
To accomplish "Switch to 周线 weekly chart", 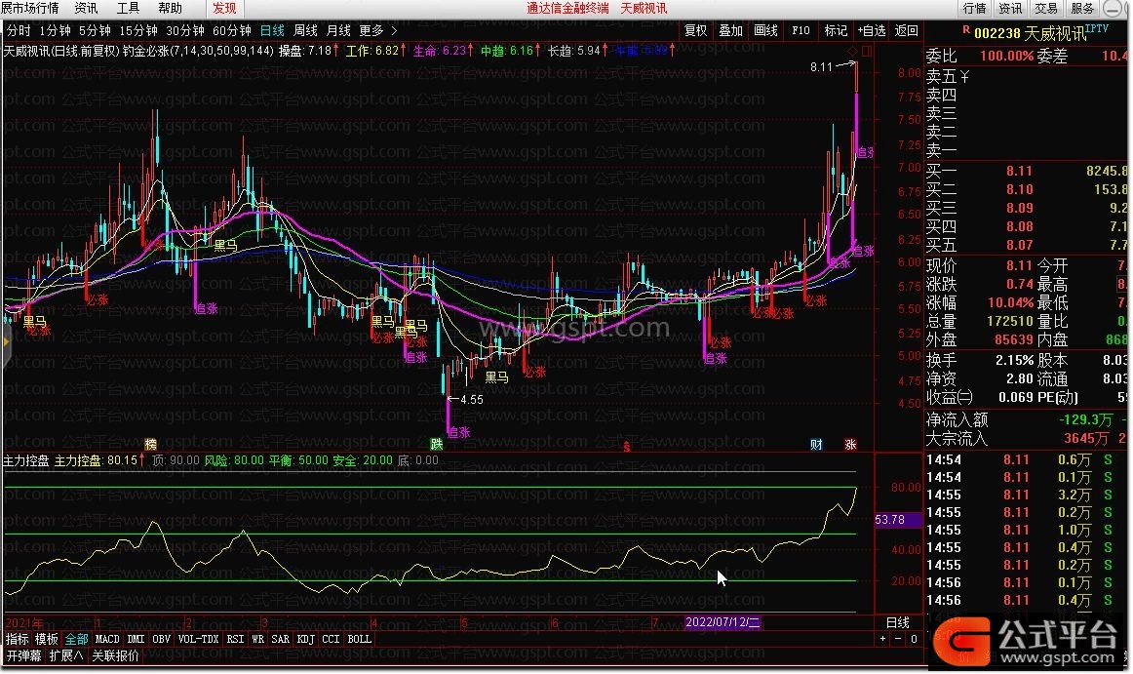I will click(x=305, y=30).
